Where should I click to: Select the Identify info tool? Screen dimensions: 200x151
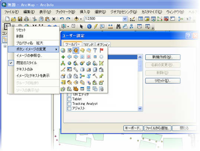[x=89, y=26]
